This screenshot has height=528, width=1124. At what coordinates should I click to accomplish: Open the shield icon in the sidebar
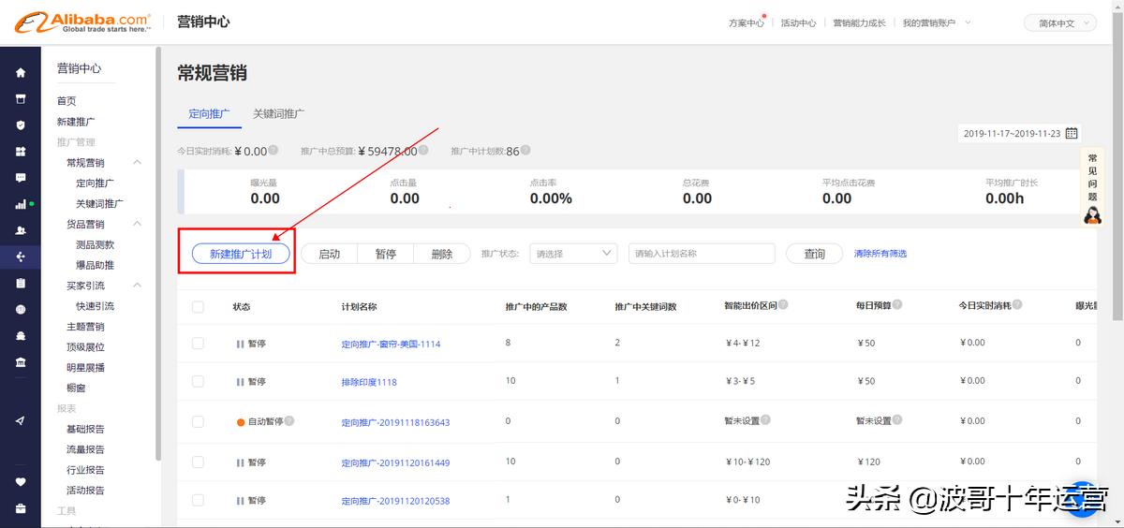click(21, 125)
